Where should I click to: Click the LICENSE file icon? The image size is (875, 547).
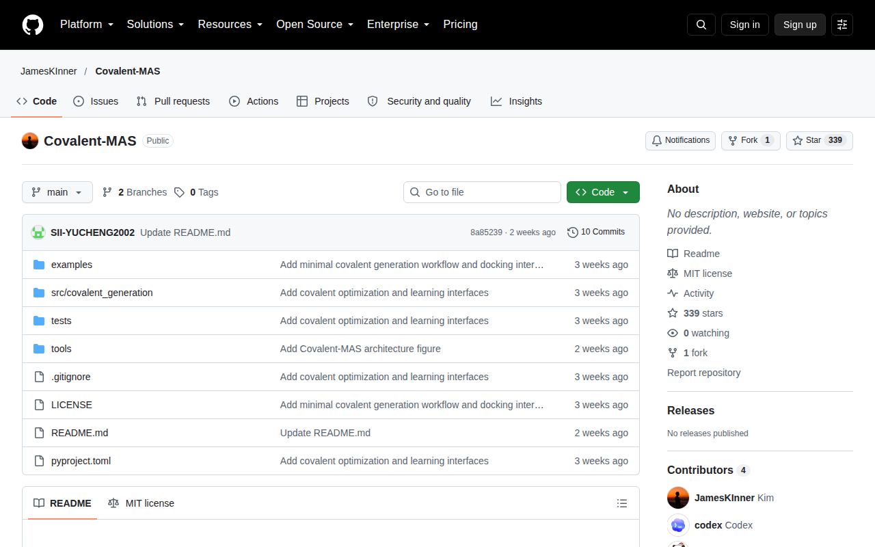click(39, 405)
